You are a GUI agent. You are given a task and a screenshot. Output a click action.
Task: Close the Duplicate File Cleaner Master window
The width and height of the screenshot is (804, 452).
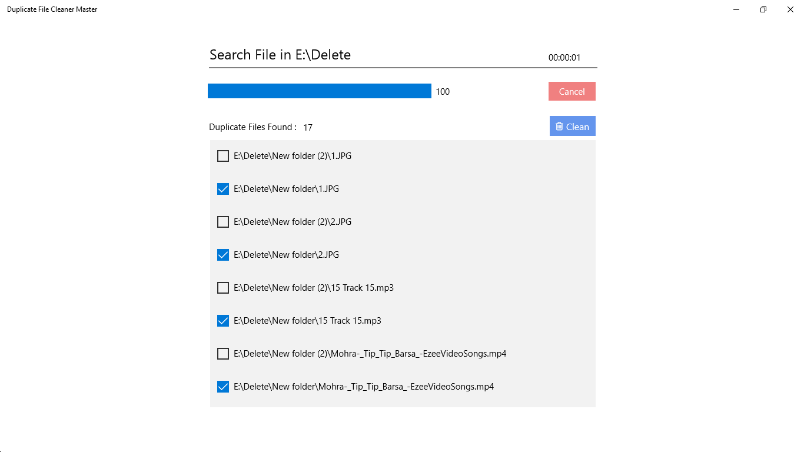coord(790,9)
